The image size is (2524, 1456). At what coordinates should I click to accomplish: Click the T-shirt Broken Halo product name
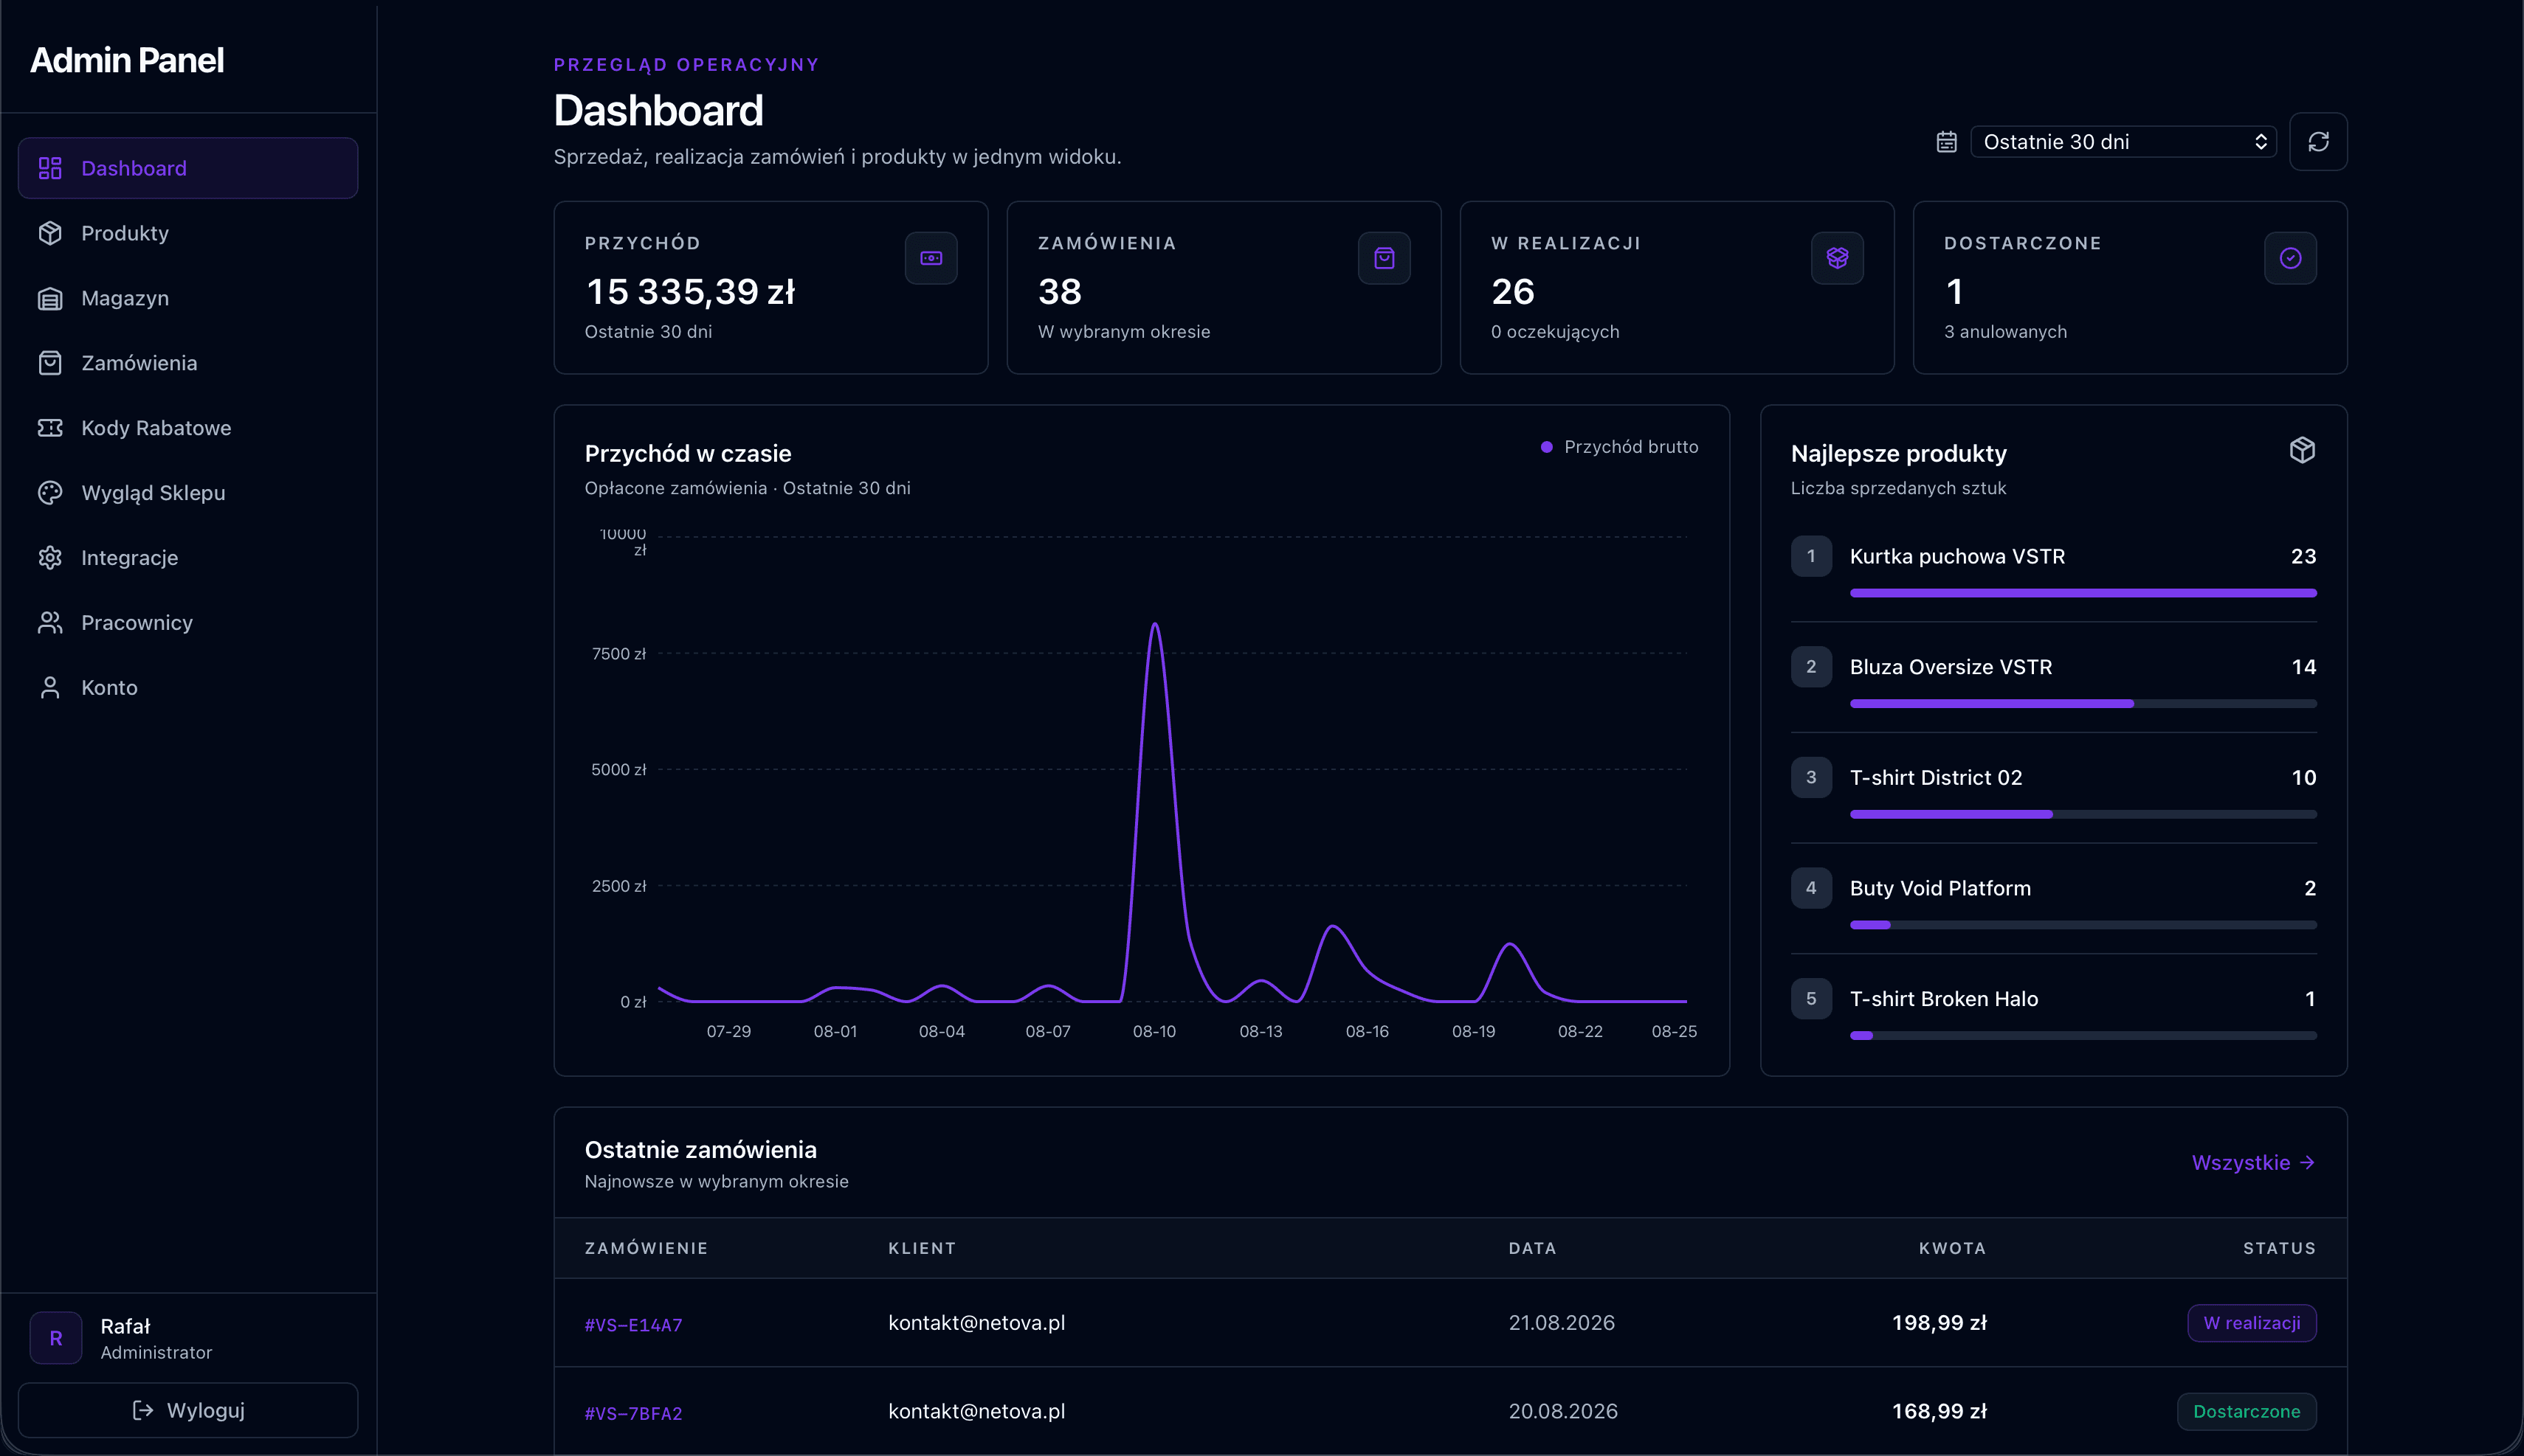click(1944, 999)
